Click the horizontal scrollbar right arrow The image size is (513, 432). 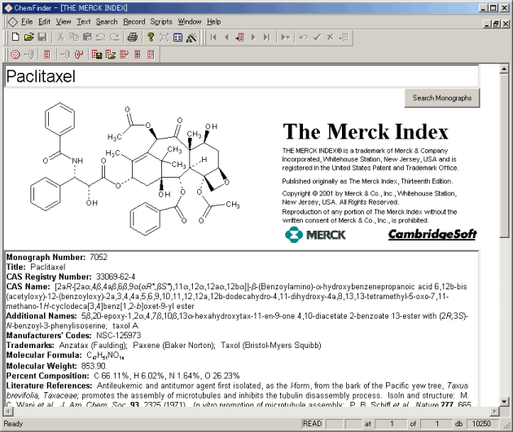494,411
